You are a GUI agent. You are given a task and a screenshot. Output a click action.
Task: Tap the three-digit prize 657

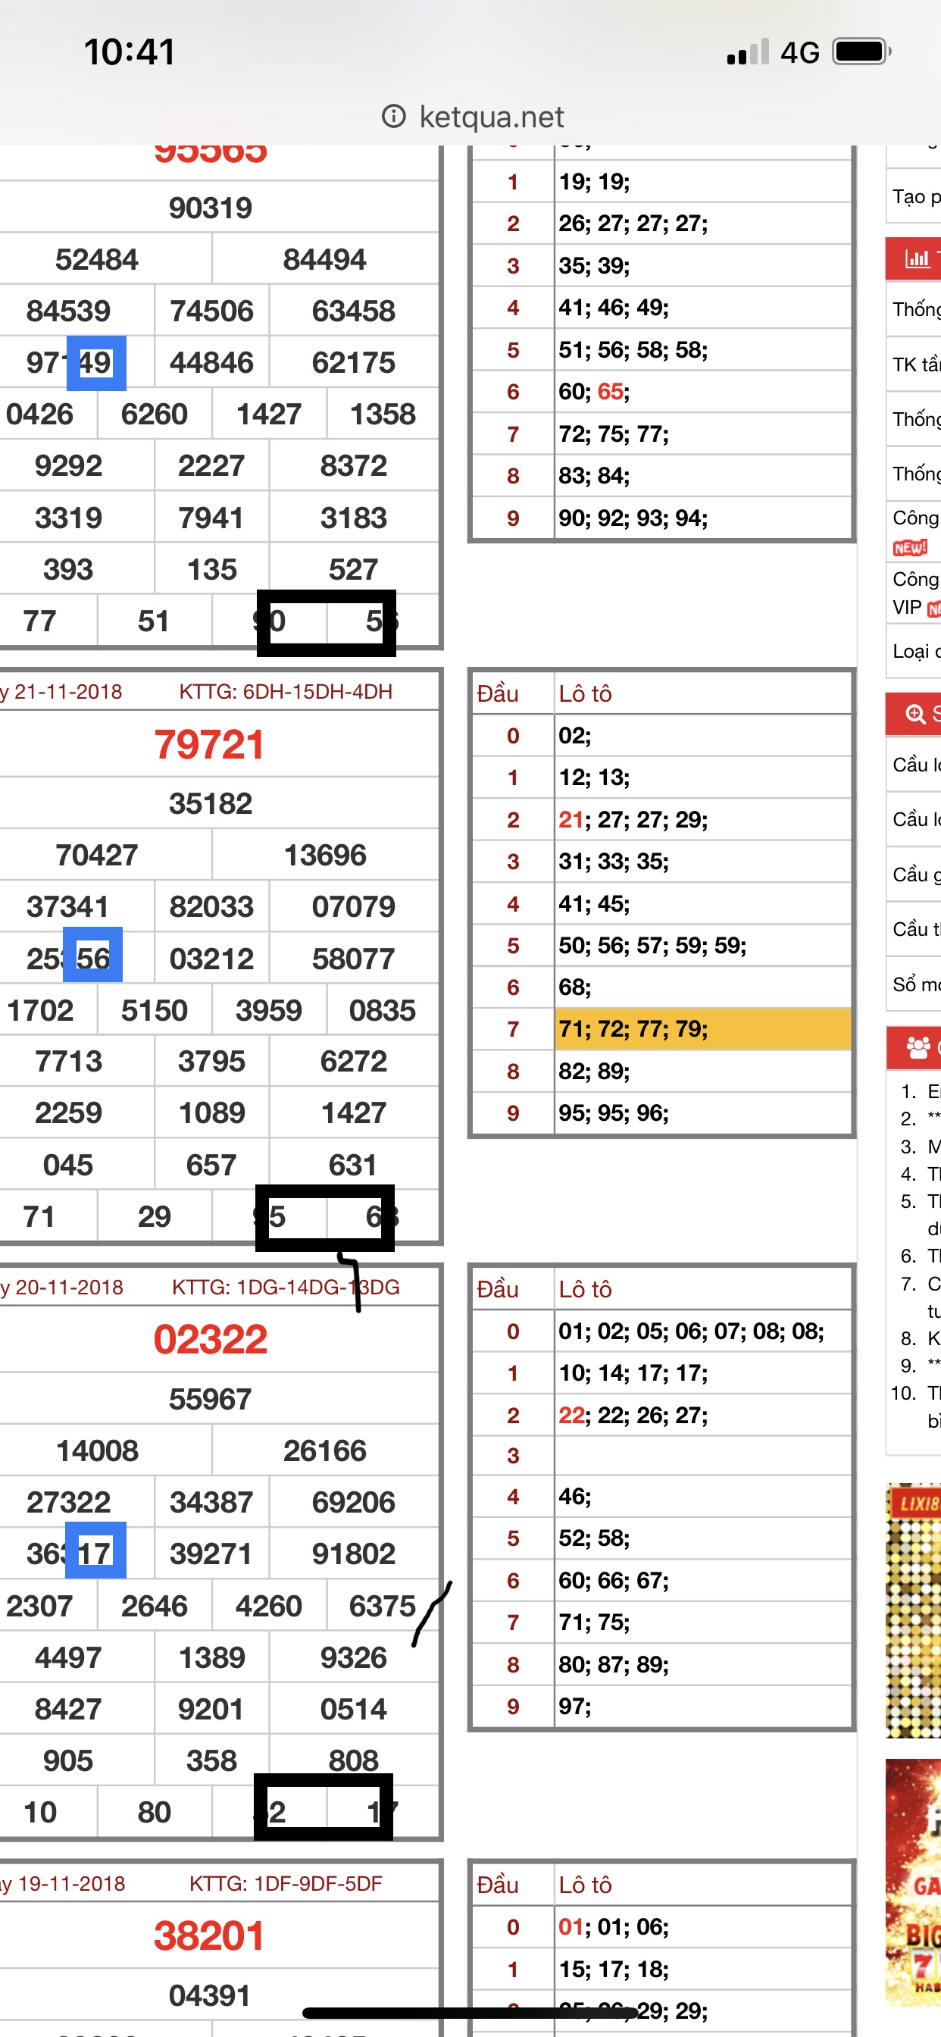click(211, 1165)
